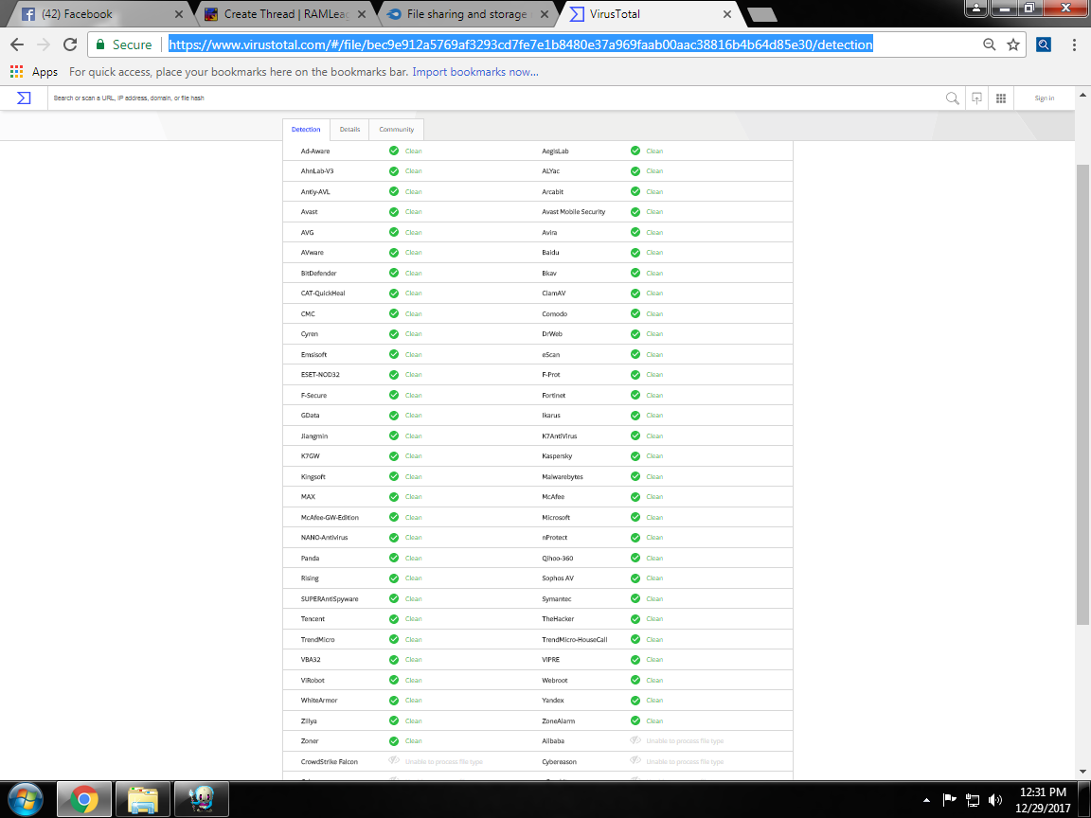Click the Import bookmarks now link
1091x818 pixels.
(x=475, y=72)
